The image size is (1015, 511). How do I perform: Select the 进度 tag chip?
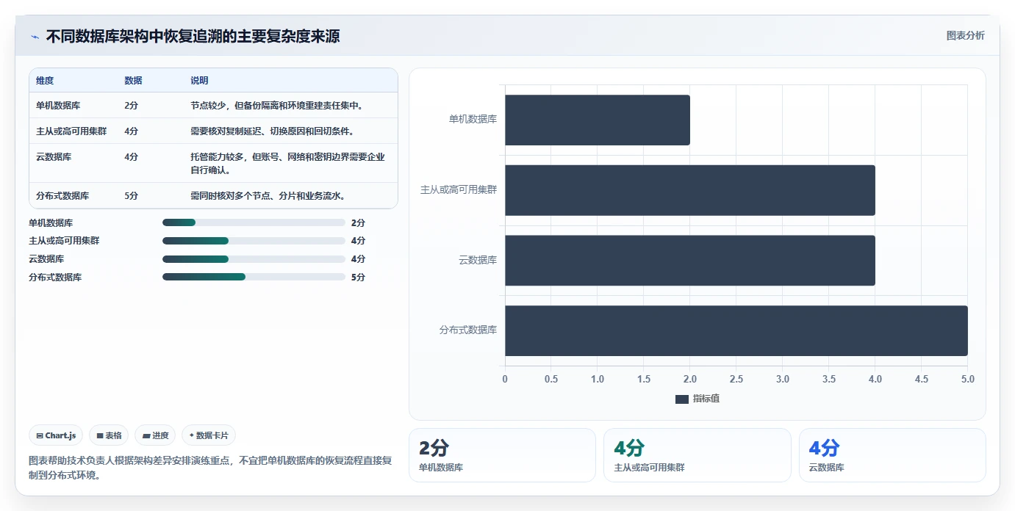click(x=155, y=435)
